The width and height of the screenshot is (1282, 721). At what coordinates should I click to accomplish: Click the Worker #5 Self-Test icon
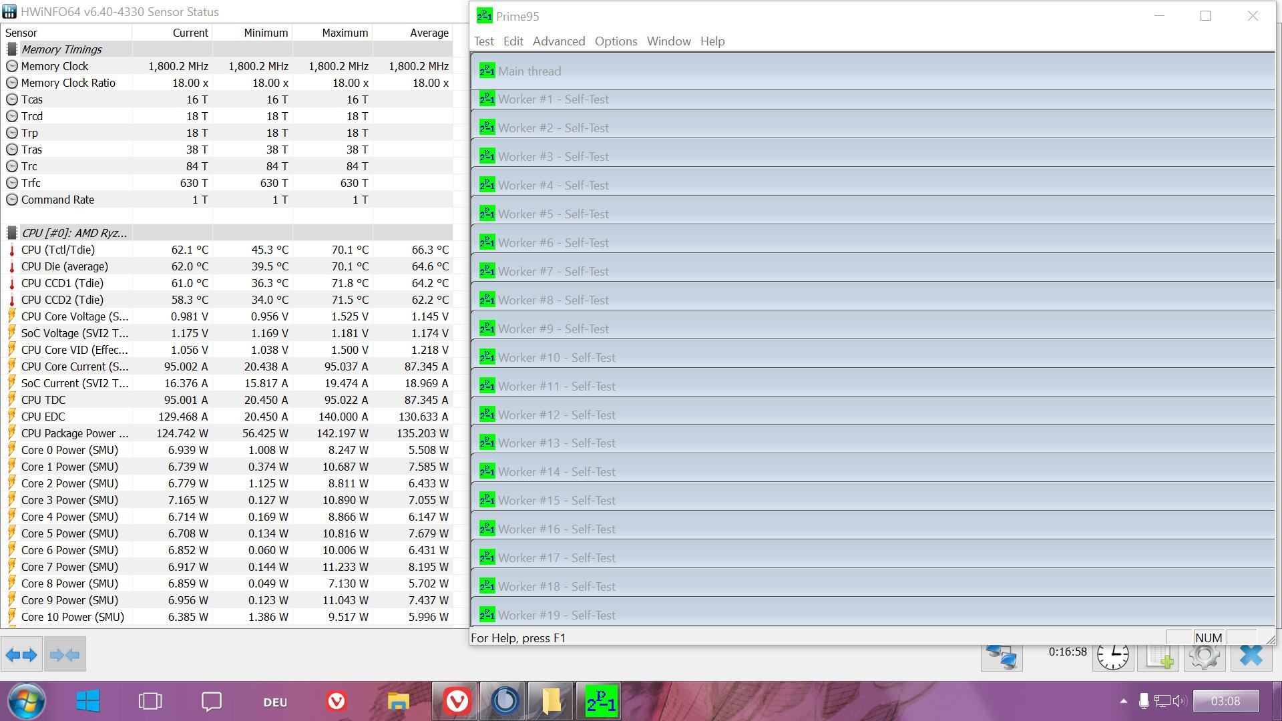487,214
